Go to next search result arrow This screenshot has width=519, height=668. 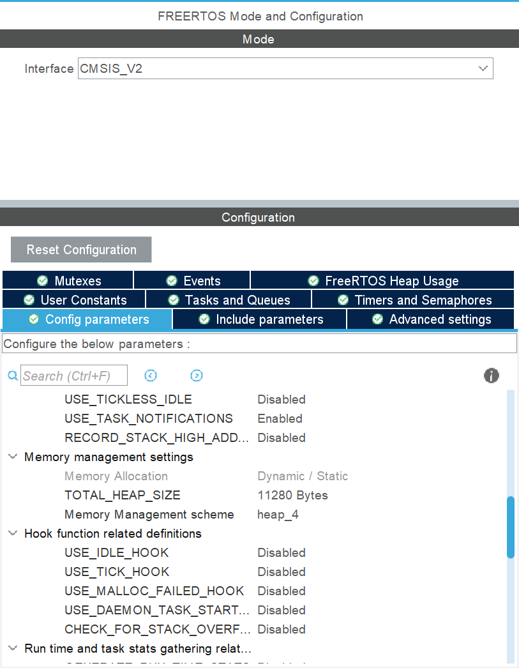[x=197, y=376]
